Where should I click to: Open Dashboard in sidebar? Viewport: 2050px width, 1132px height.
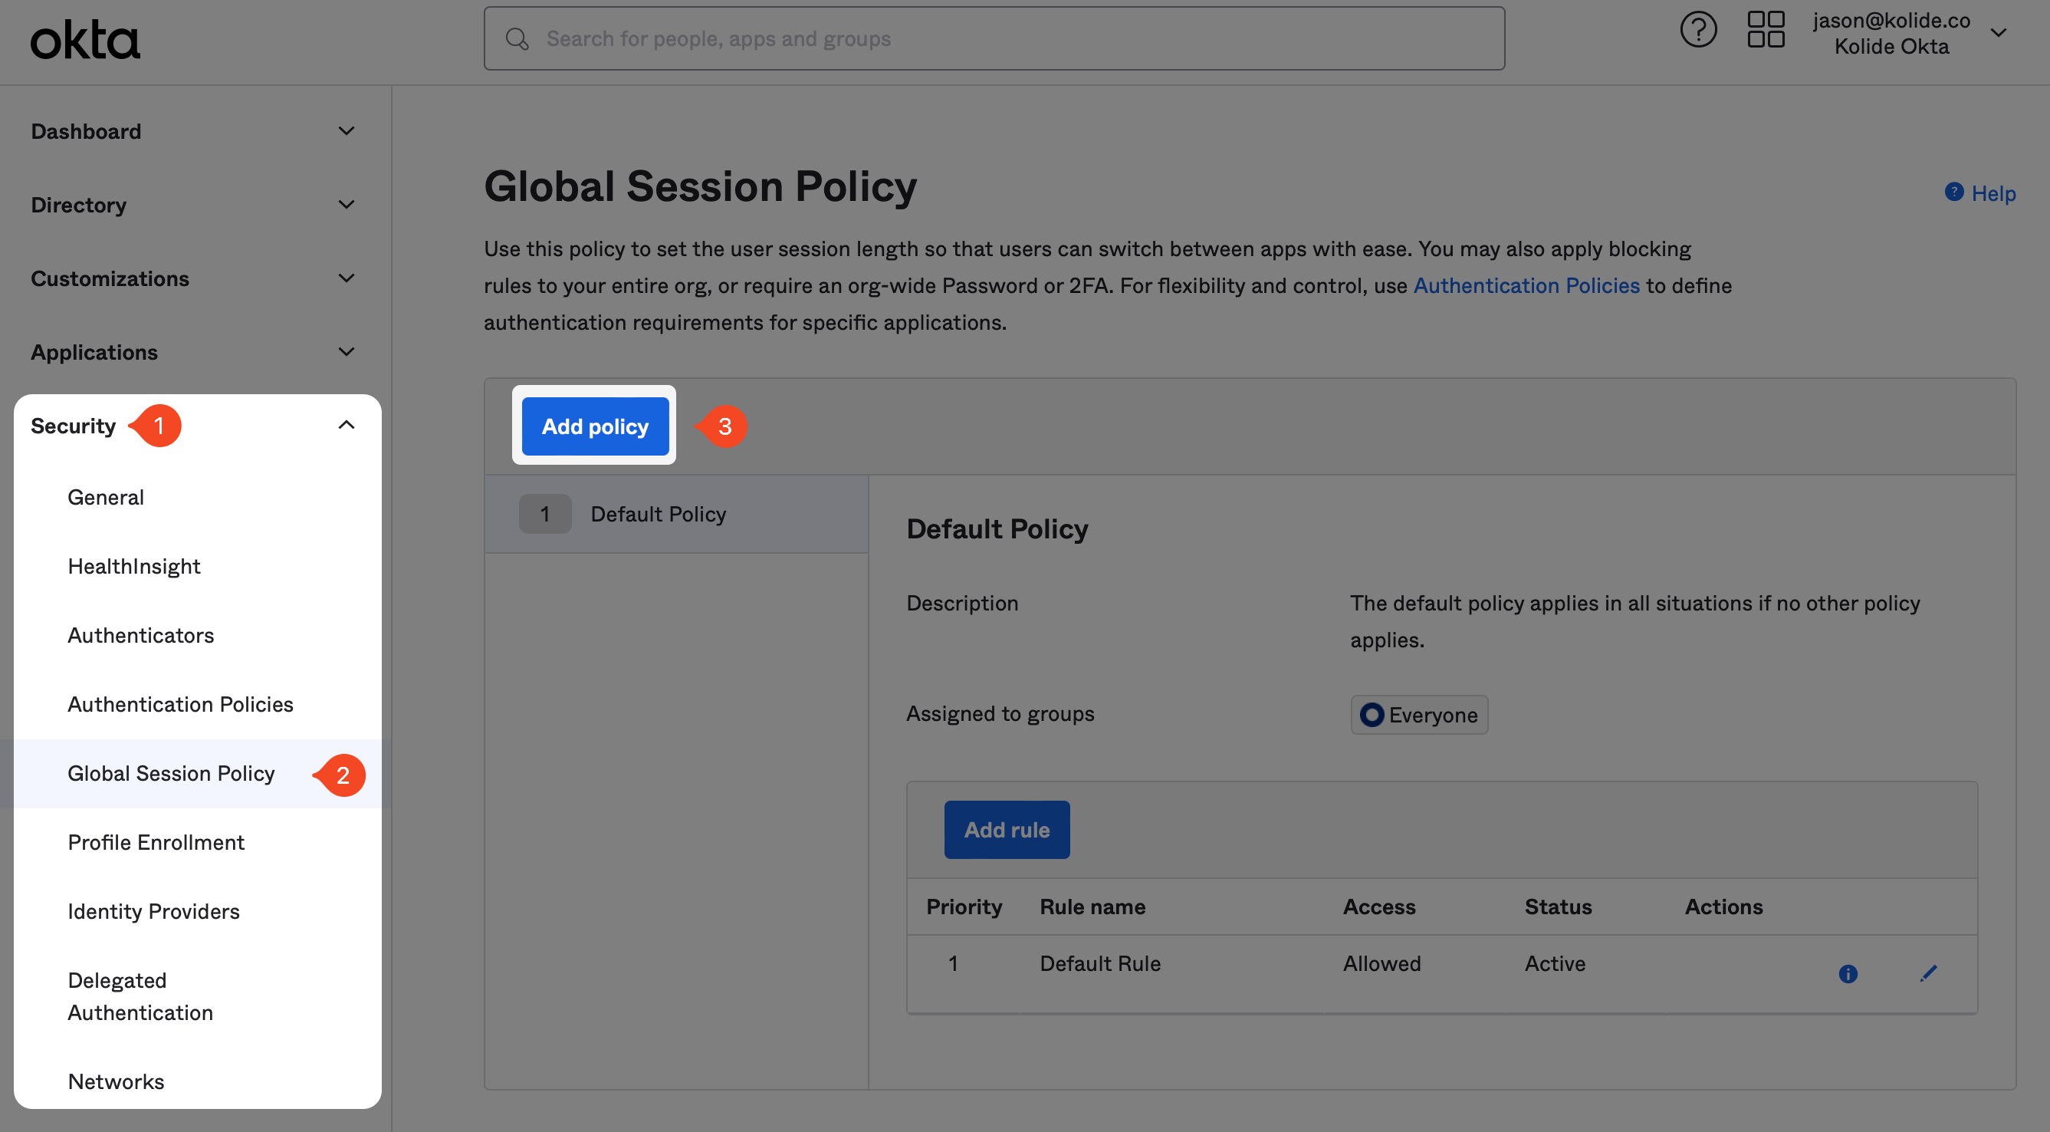pyautogui.click(x=86, y=131)
